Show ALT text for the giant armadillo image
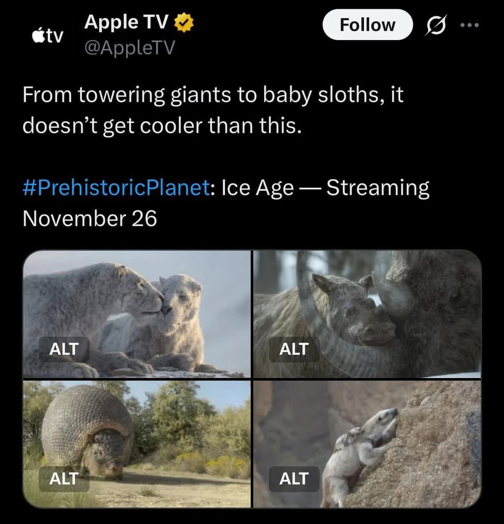This screenshot has width=504, height=524. (64, 478)
